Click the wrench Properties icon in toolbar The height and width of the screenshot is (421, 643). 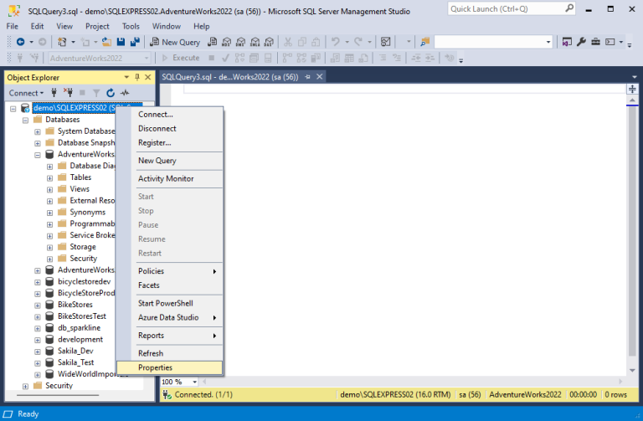coord(581,42)
